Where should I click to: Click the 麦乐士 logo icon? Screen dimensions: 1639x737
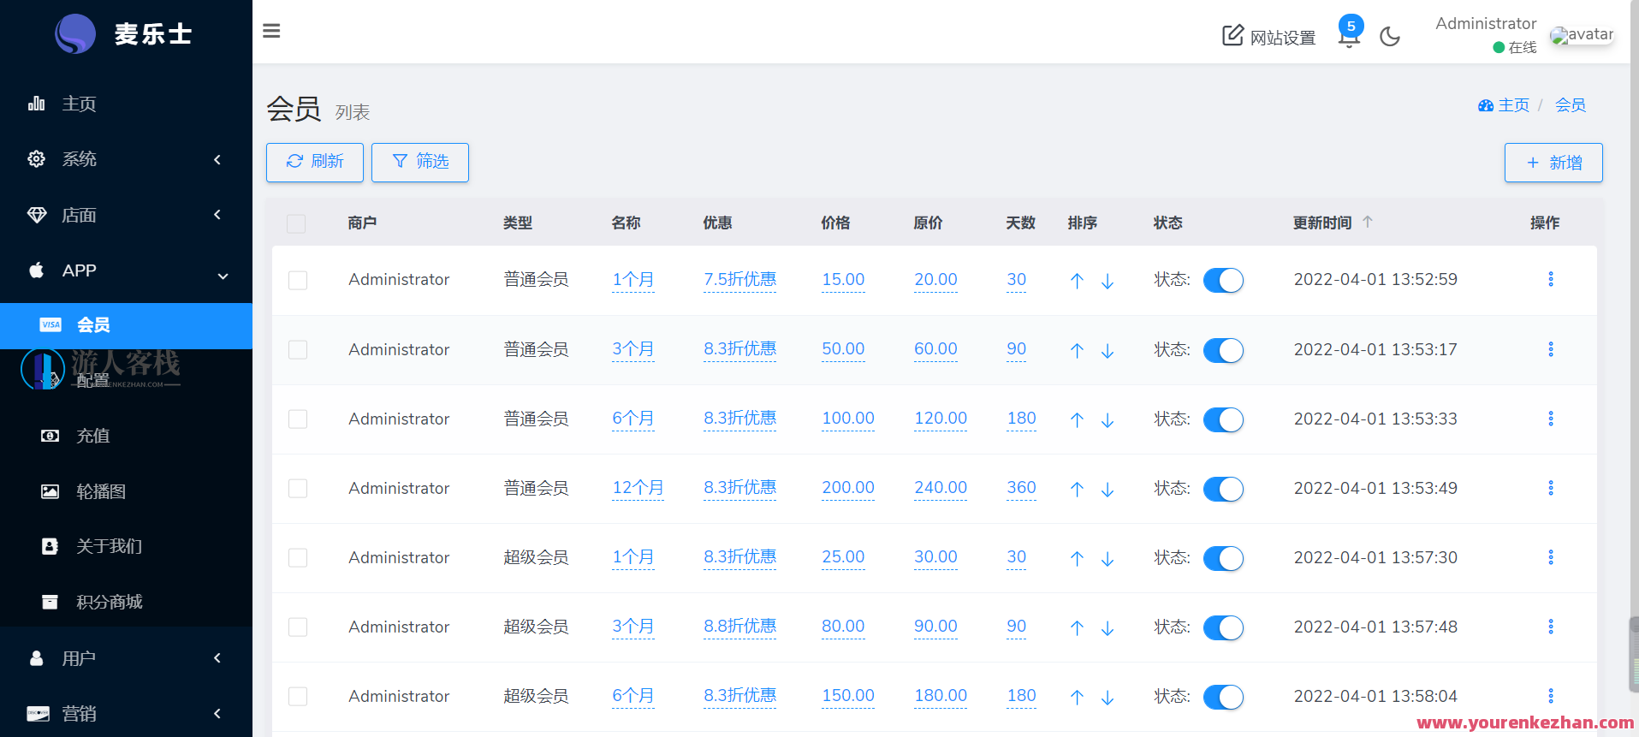tap(75, 34)
